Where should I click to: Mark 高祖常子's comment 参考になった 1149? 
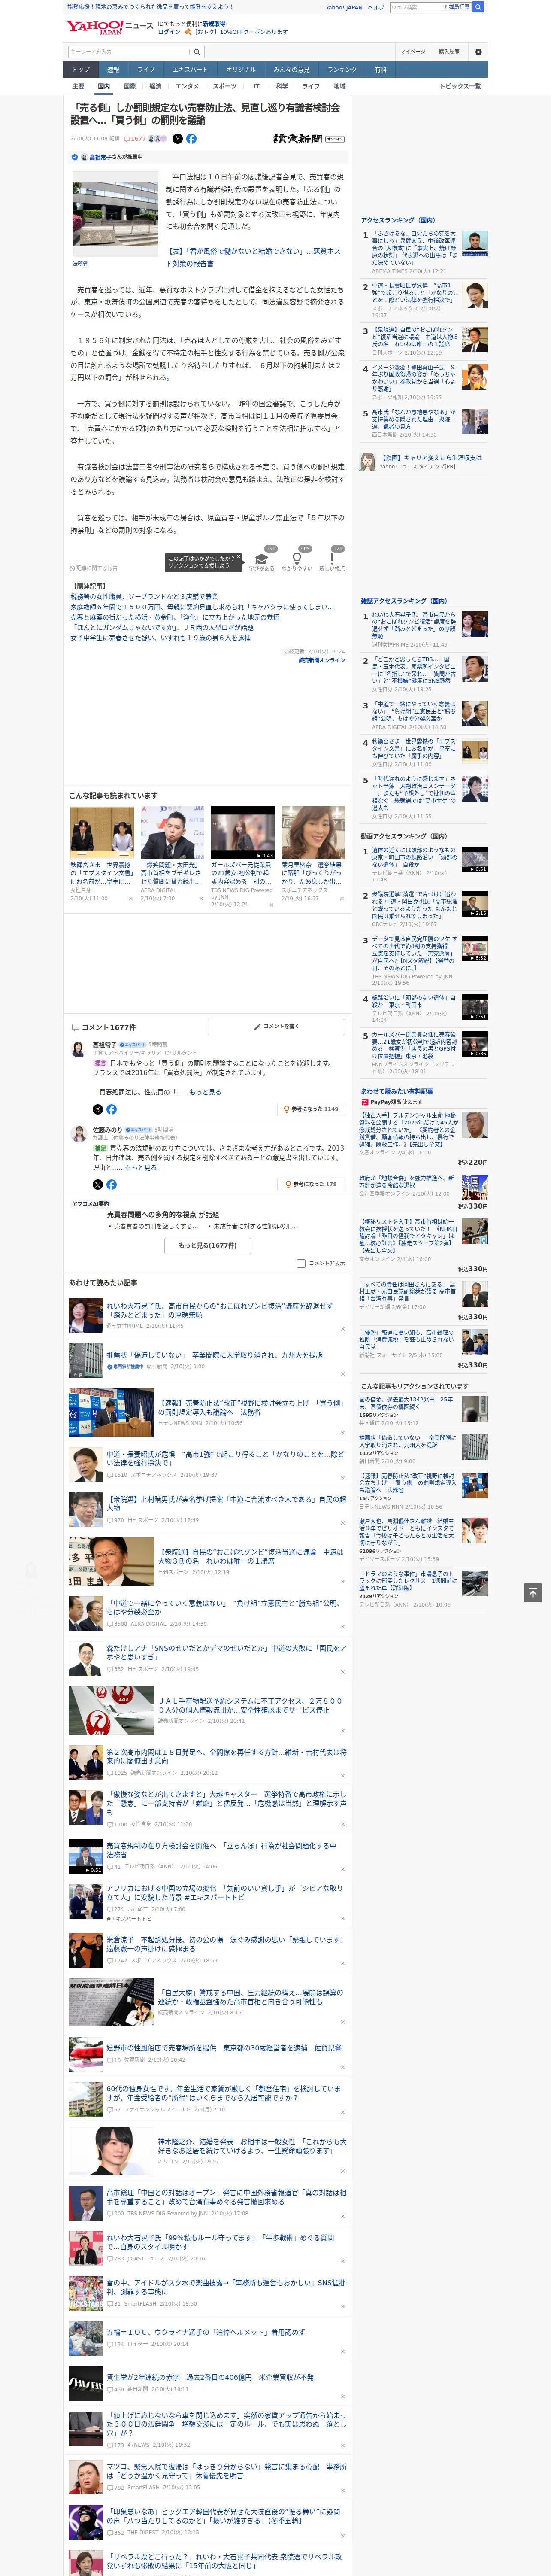click(x=311, y=1109)
